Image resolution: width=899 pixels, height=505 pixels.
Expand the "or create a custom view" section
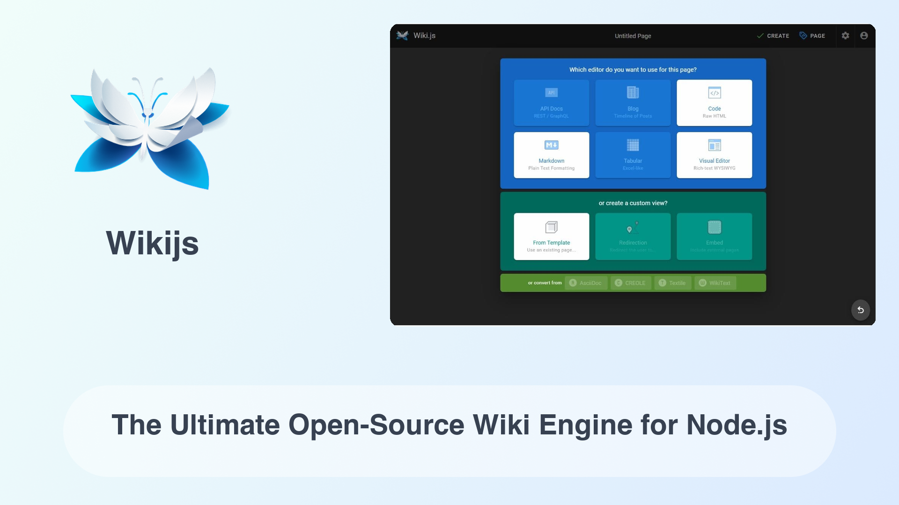[633, 203]
